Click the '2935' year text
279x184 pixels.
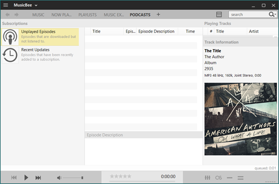point(209,68)
